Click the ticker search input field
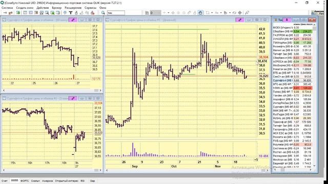Screen dimensions: 328x184 [x=116, y=13]
